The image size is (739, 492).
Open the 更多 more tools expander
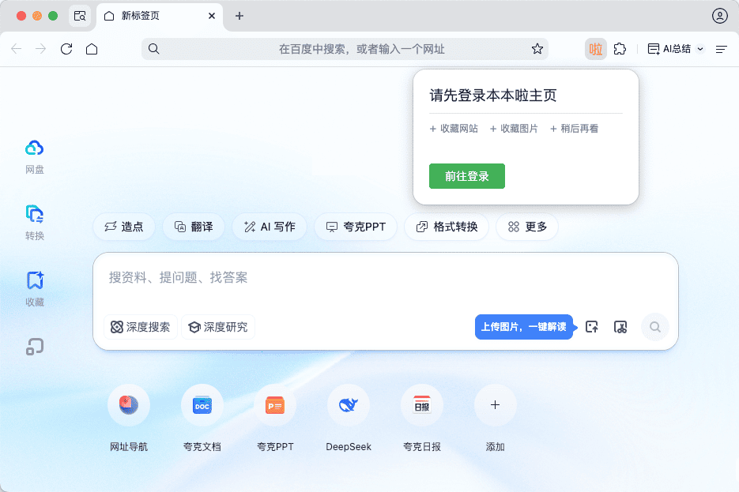pos(527,227)
